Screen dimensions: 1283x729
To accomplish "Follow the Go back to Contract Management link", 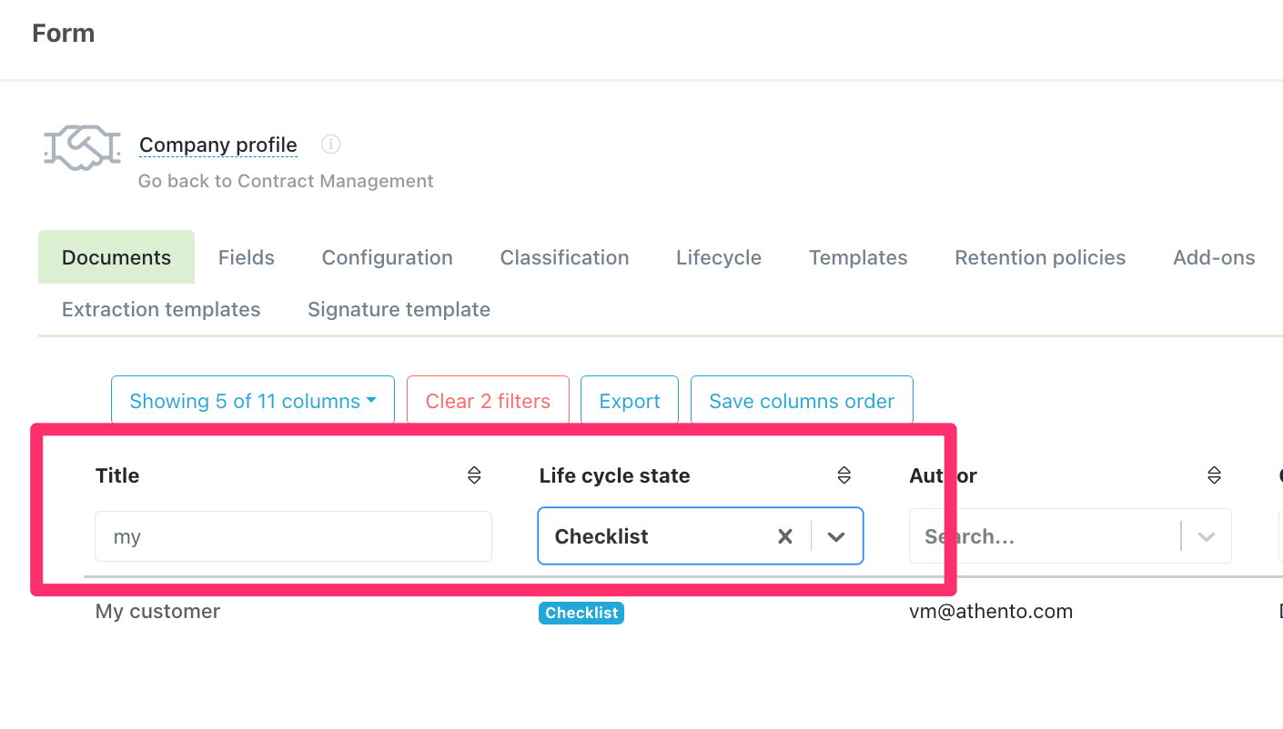I will pos(286,181).
